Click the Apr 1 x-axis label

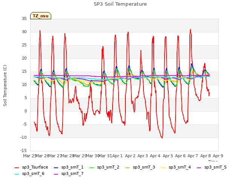point(117,156)
